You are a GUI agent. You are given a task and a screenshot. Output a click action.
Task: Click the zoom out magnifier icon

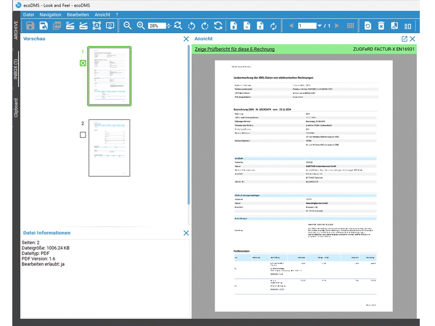127,26
